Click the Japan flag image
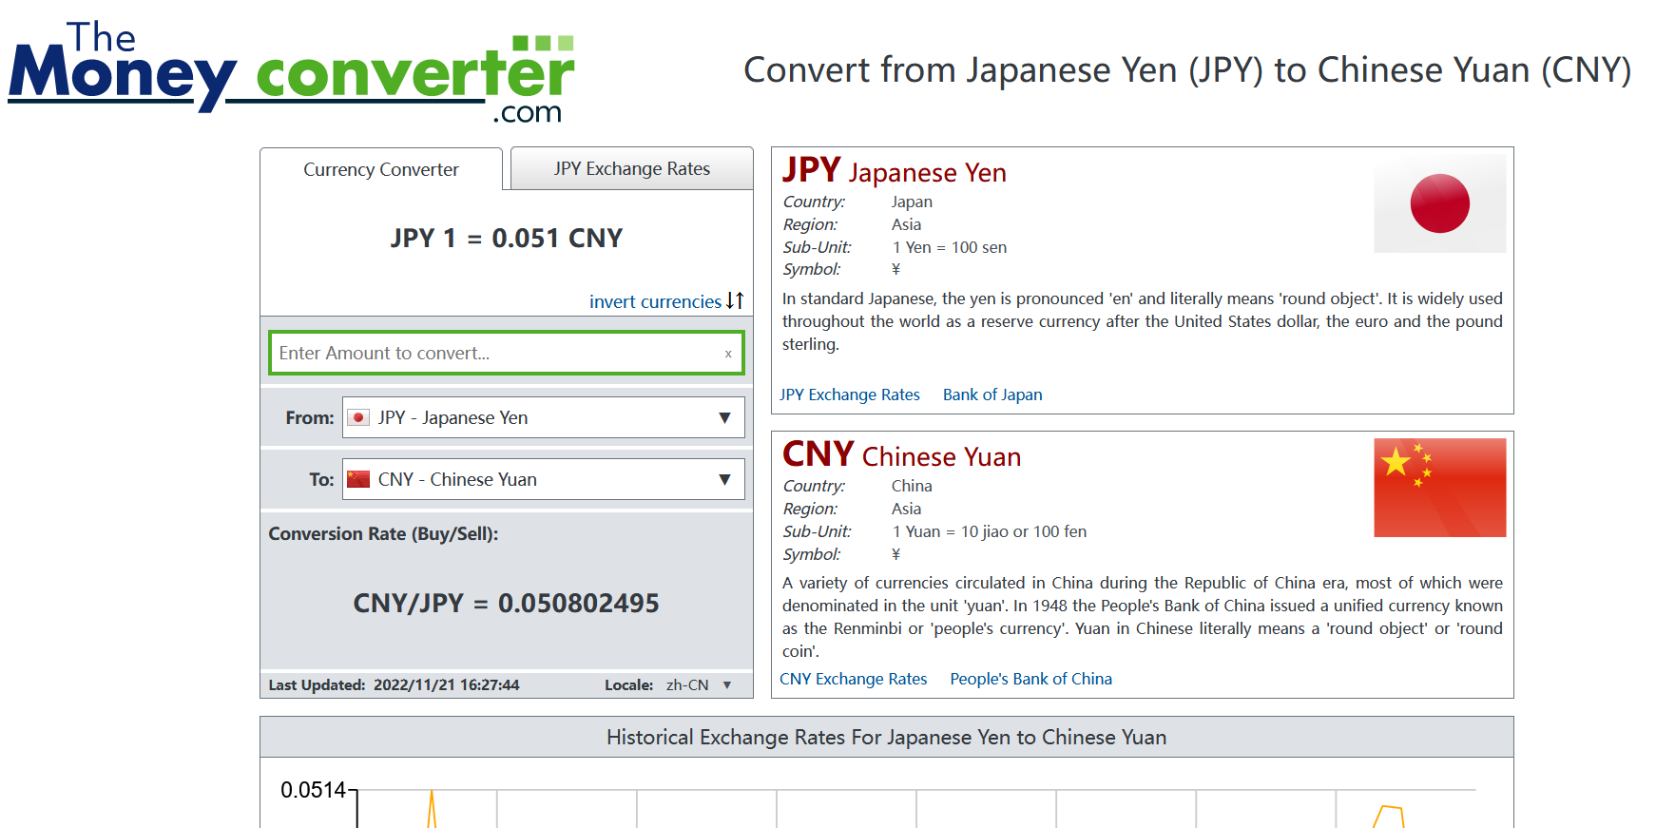 coord(1439,203)
